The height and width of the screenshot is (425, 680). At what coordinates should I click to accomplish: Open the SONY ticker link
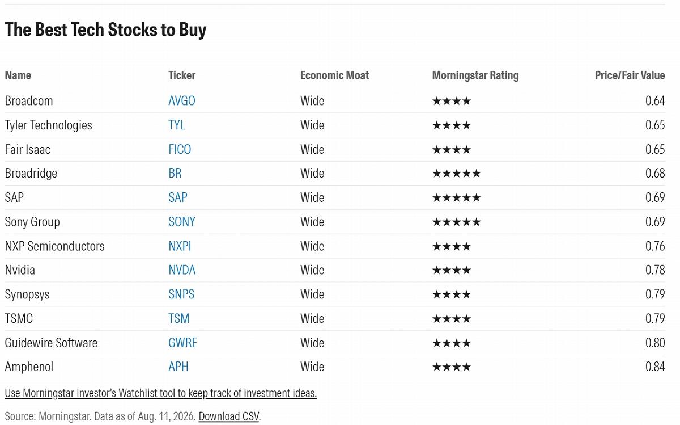182,222
